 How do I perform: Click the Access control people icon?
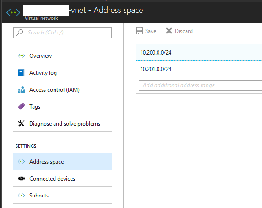(21, 90)
